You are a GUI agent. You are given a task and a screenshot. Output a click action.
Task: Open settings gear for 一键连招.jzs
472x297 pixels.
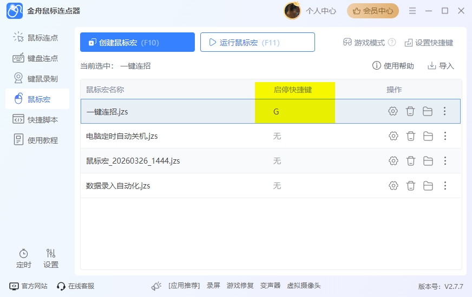pyautogui.click(x=392, y=111)
